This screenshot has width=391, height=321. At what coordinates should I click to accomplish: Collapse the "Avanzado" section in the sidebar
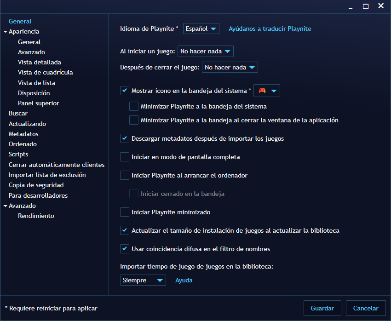5,206
